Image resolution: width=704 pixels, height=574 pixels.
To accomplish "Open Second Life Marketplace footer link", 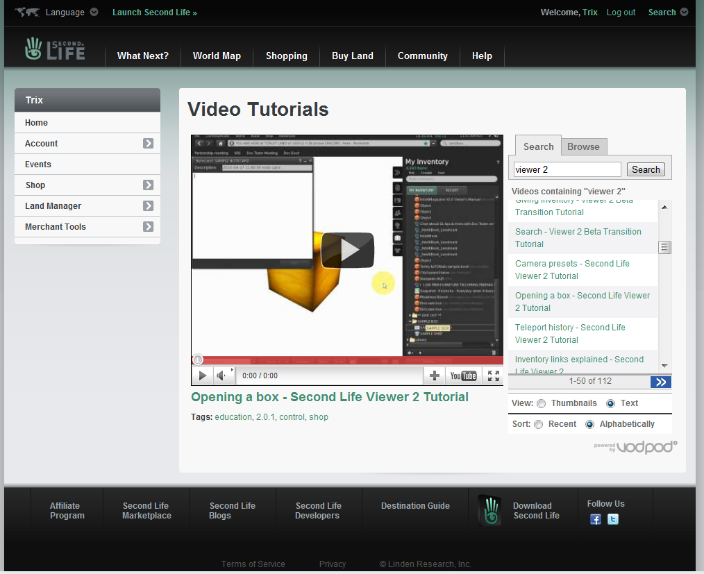I will (146, 511).
